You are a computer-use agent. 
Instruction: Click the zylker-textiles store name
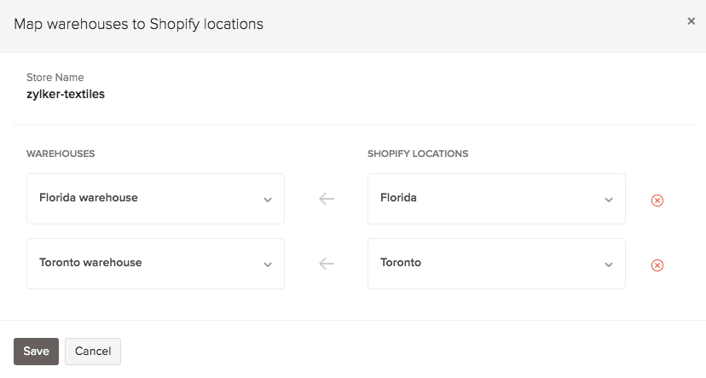[x=67, y=95]
